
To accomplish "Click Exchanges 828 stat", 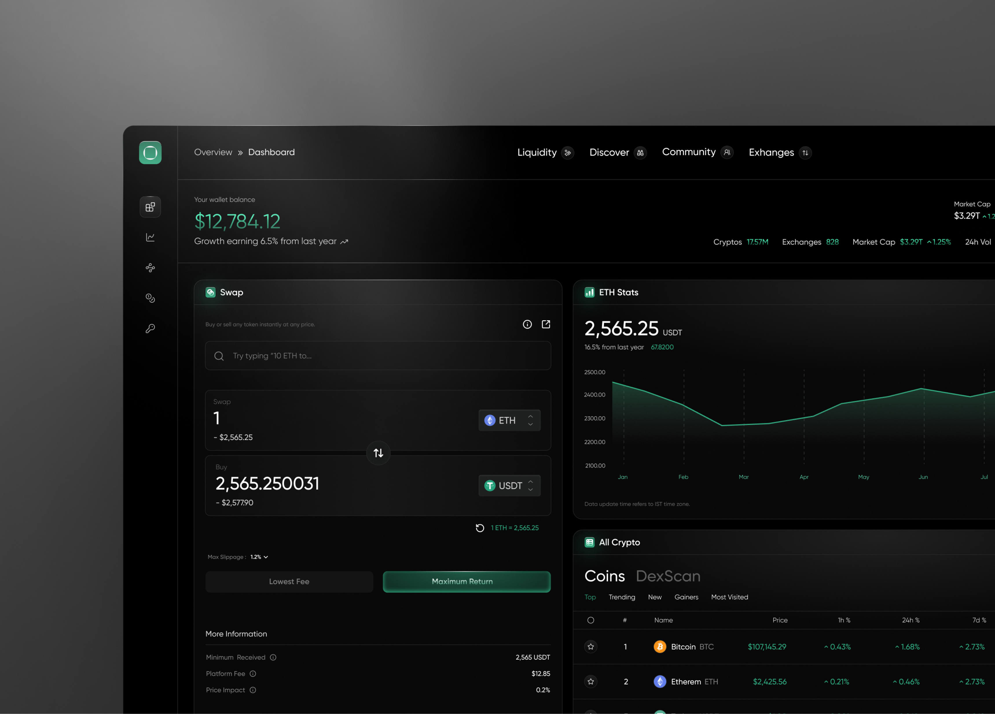I will click(810, 242).
